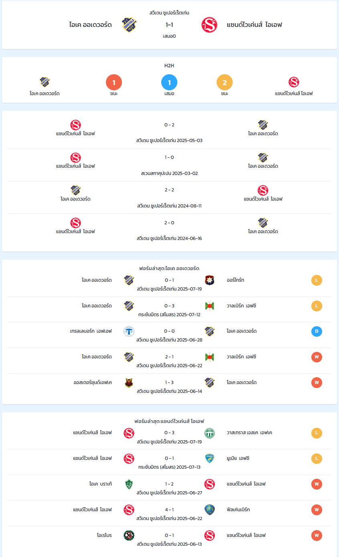The height and width of the screenshot is (557, 339).
Task: Click the IK Brage green crest
Action: pos(129,484)
